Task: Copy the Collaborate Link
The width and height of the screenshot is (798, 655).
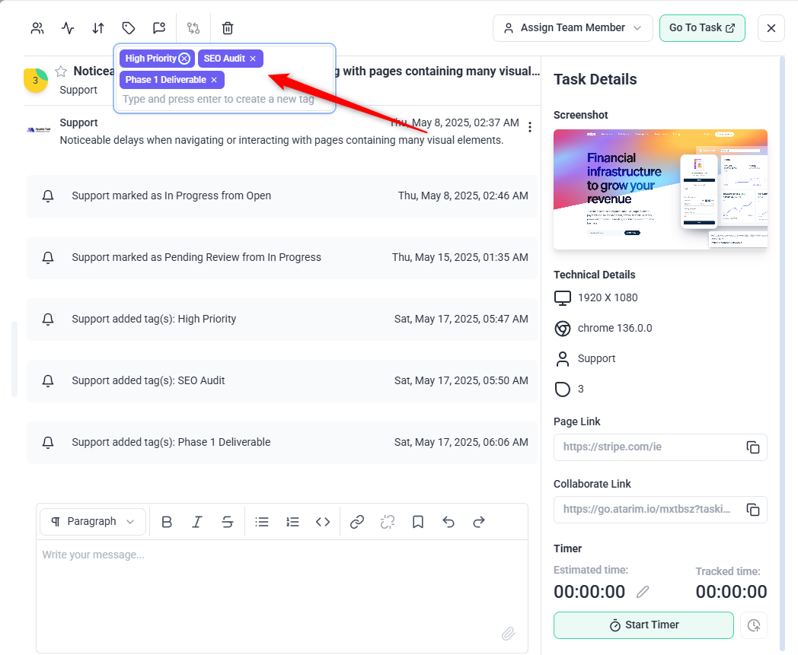Action: [x=752, y=510]
